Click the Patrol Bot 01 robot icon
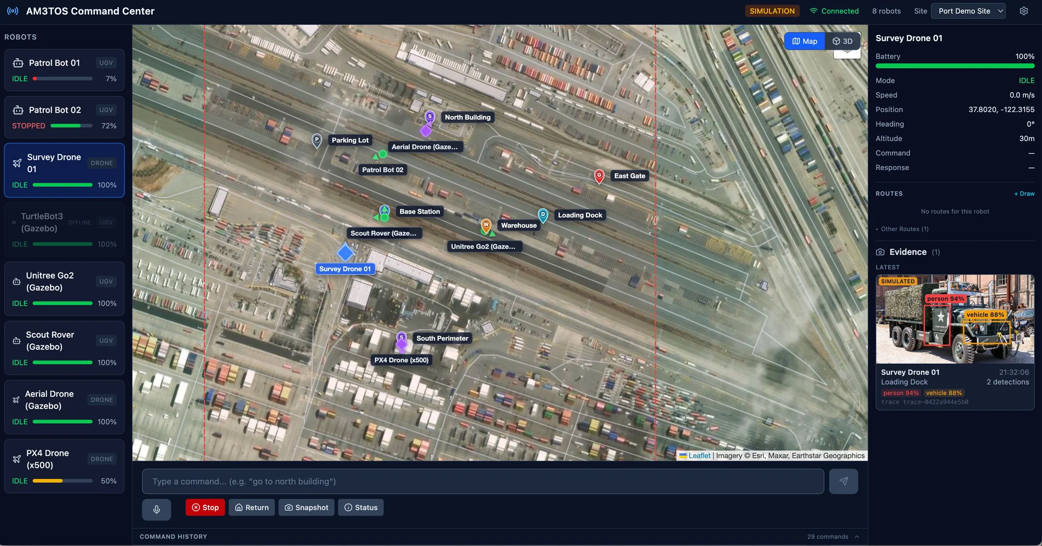Viewport: 1042px width, 546px height. coord(18,63)
